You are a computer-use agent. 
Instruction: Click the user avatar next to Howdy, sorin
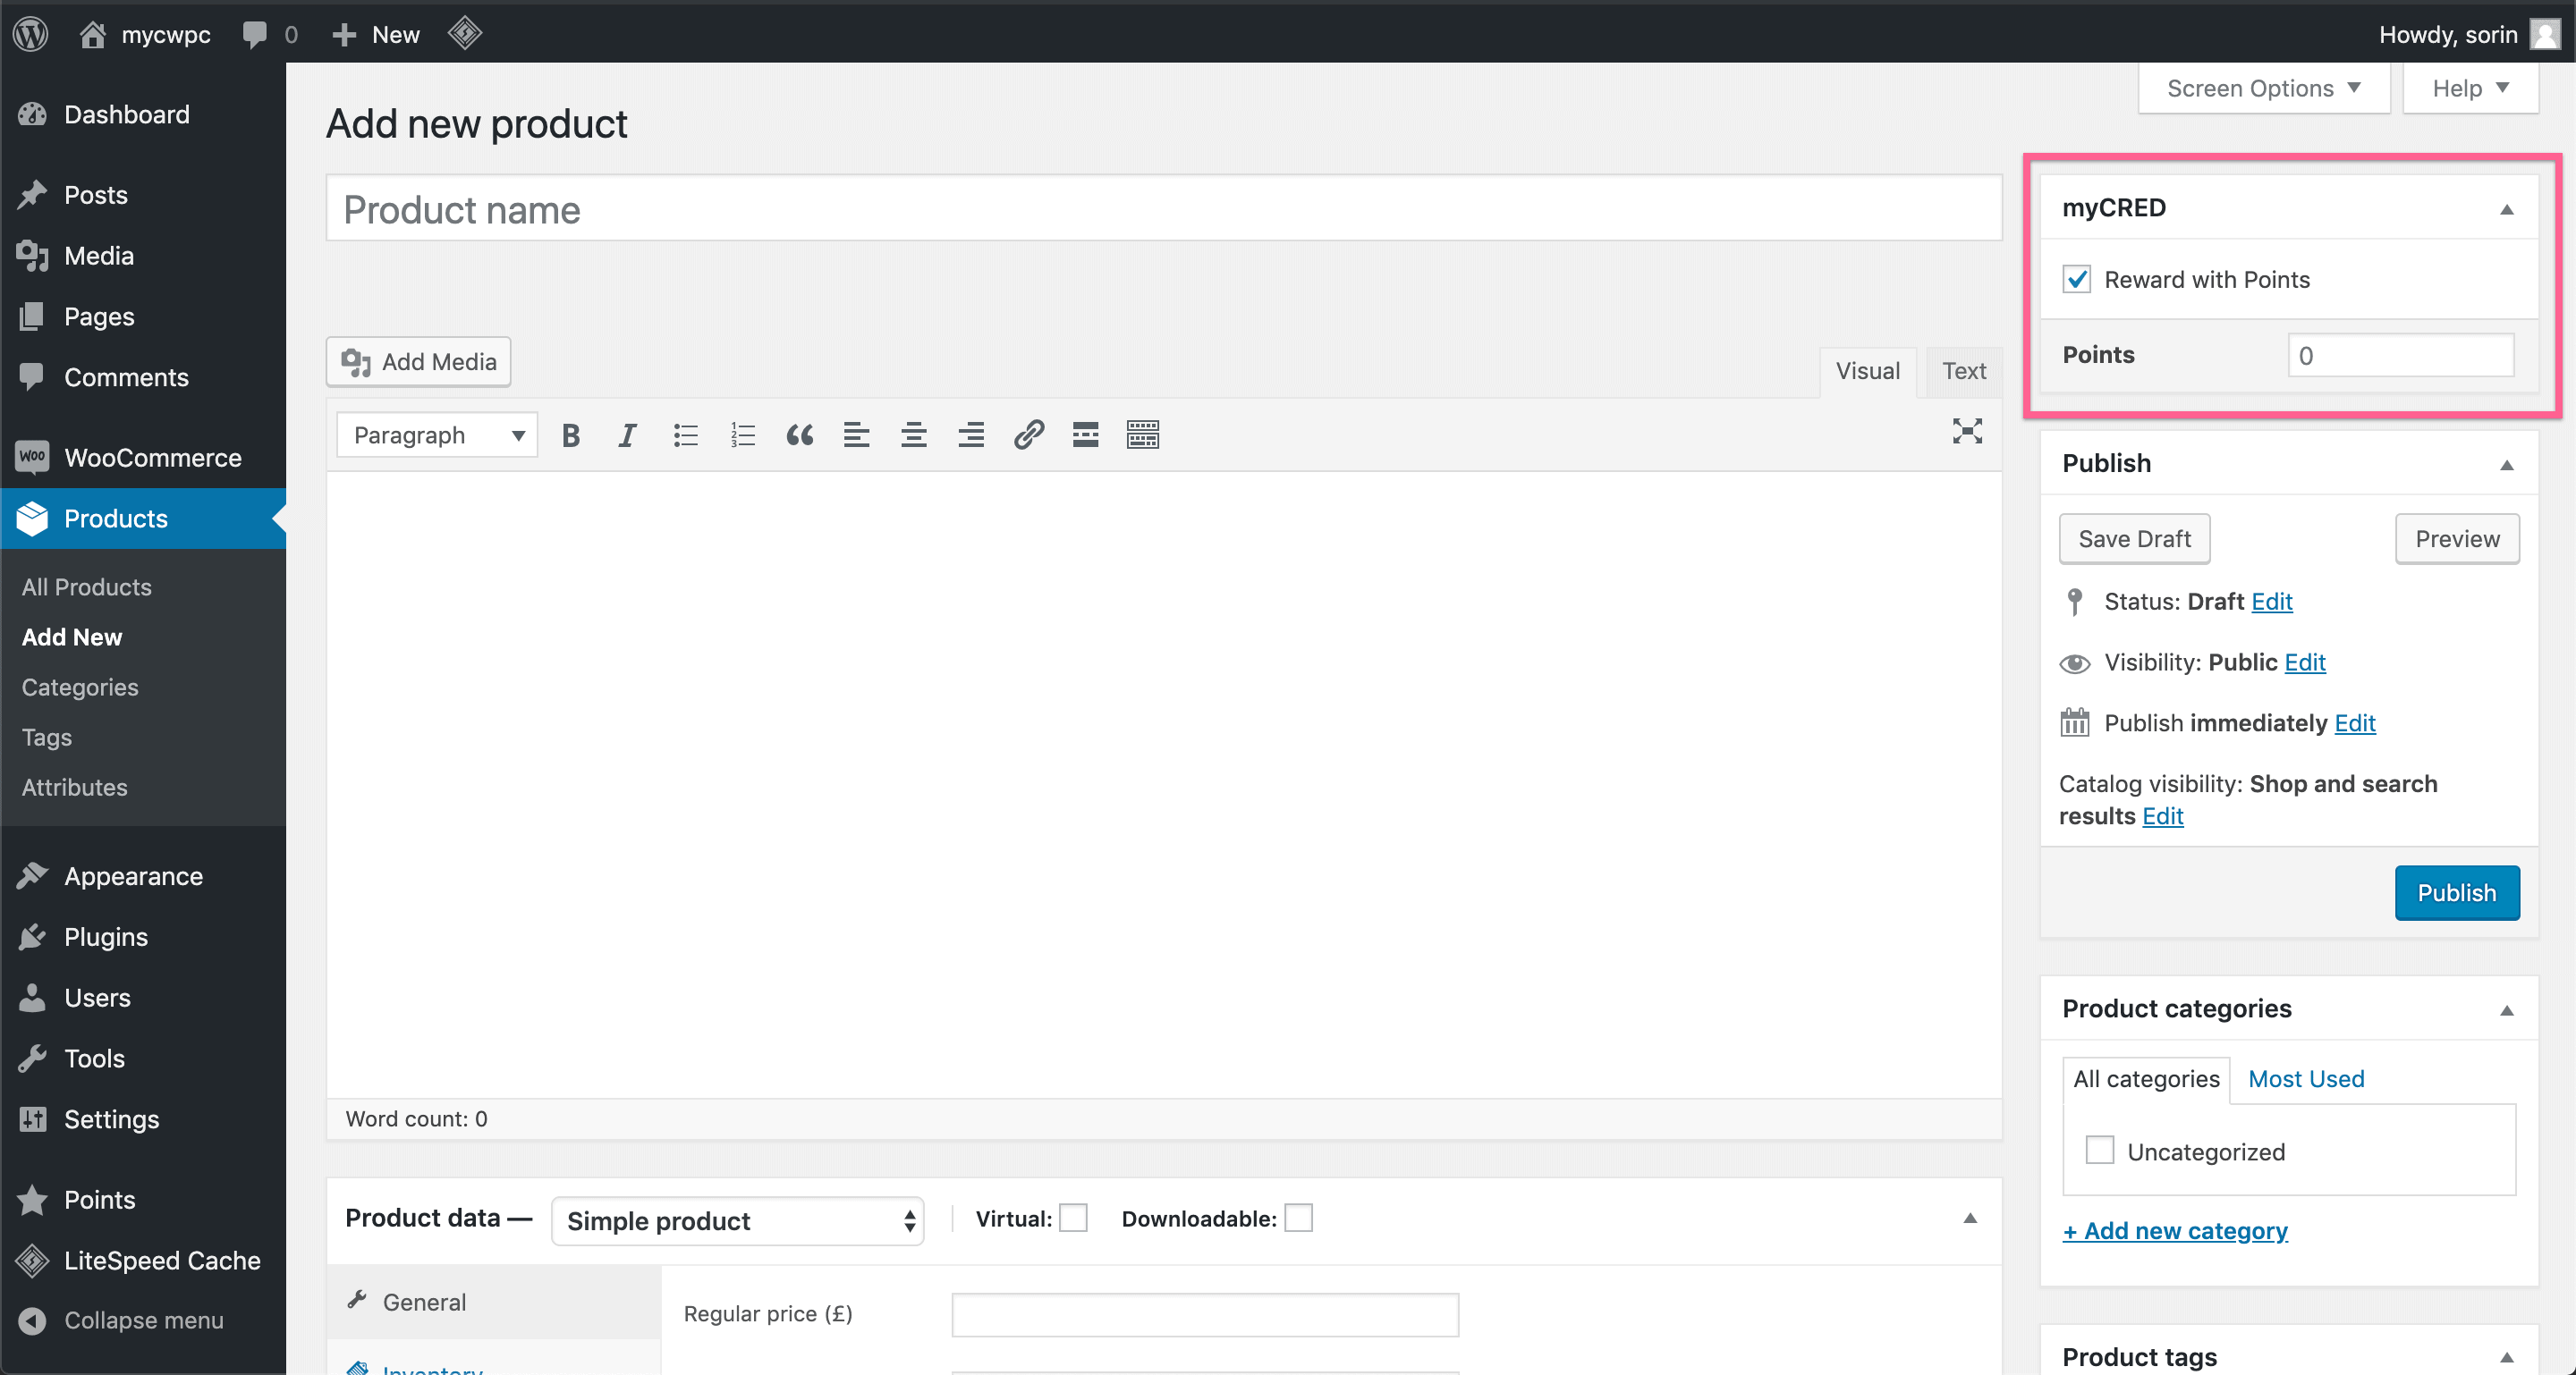2543,34
